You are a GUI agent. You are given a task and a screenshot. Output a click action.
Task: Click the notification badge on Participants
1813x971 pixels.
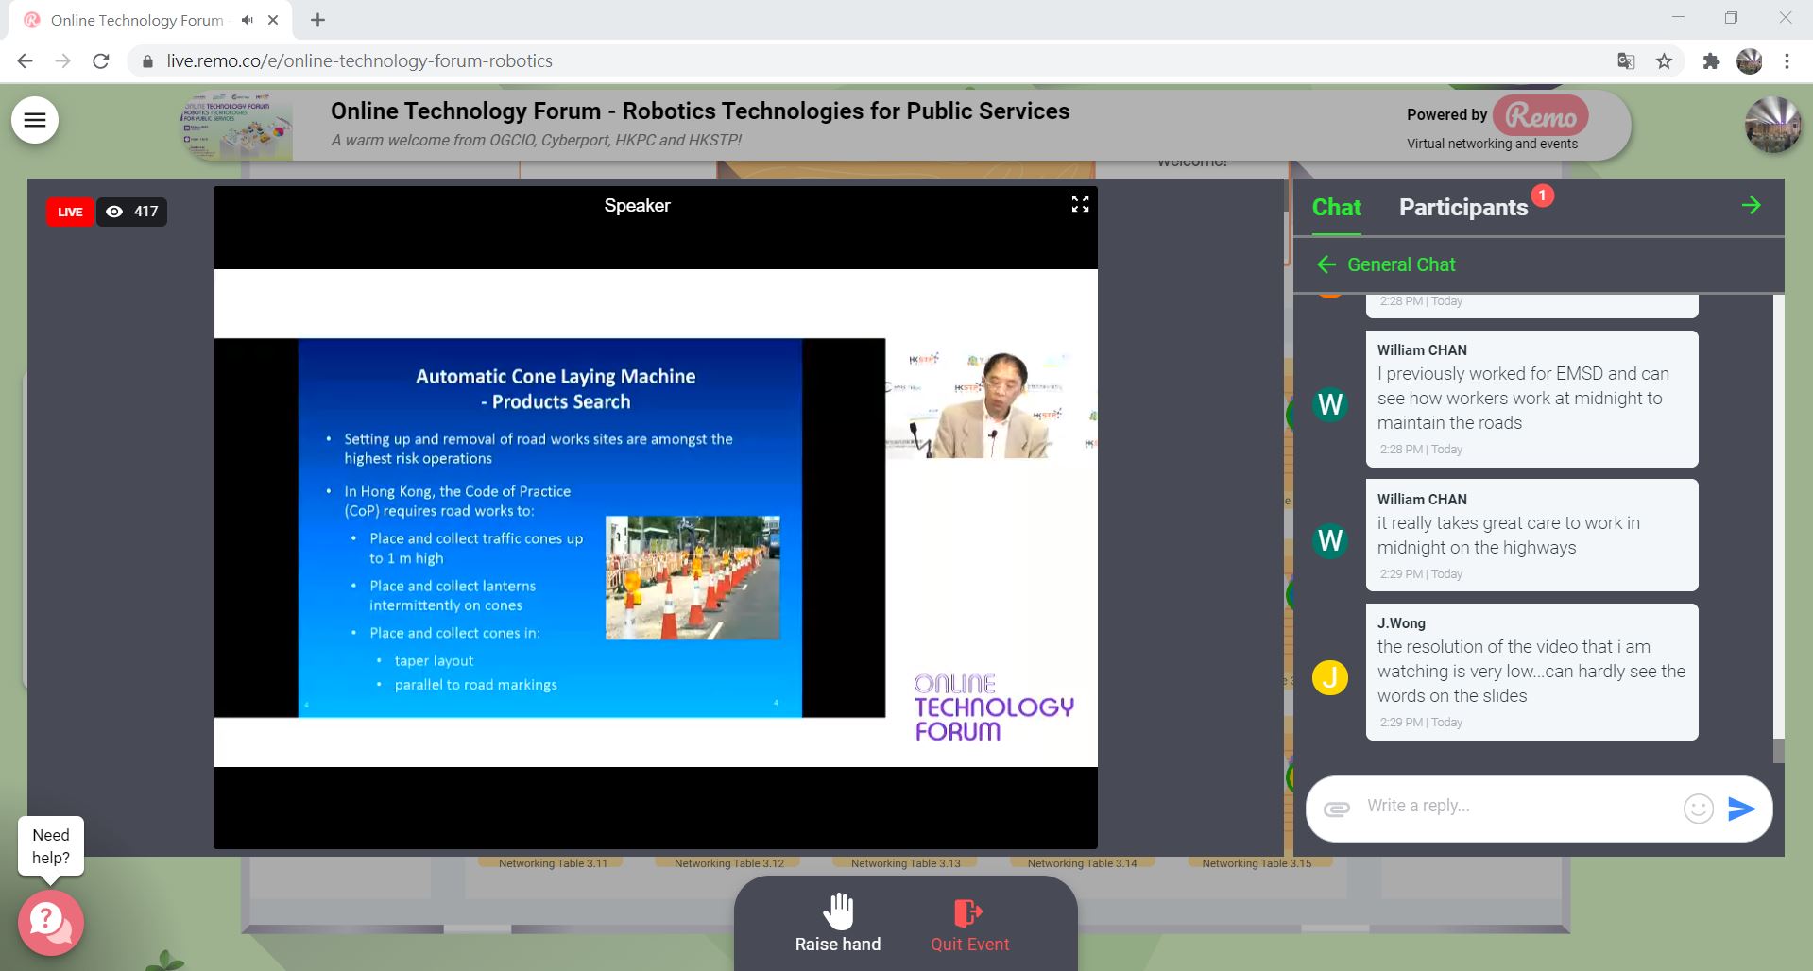[x=1542, y=196]
